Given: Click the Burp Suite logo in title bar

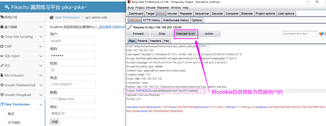Looking at the screenshot, I should click(129, 2).
